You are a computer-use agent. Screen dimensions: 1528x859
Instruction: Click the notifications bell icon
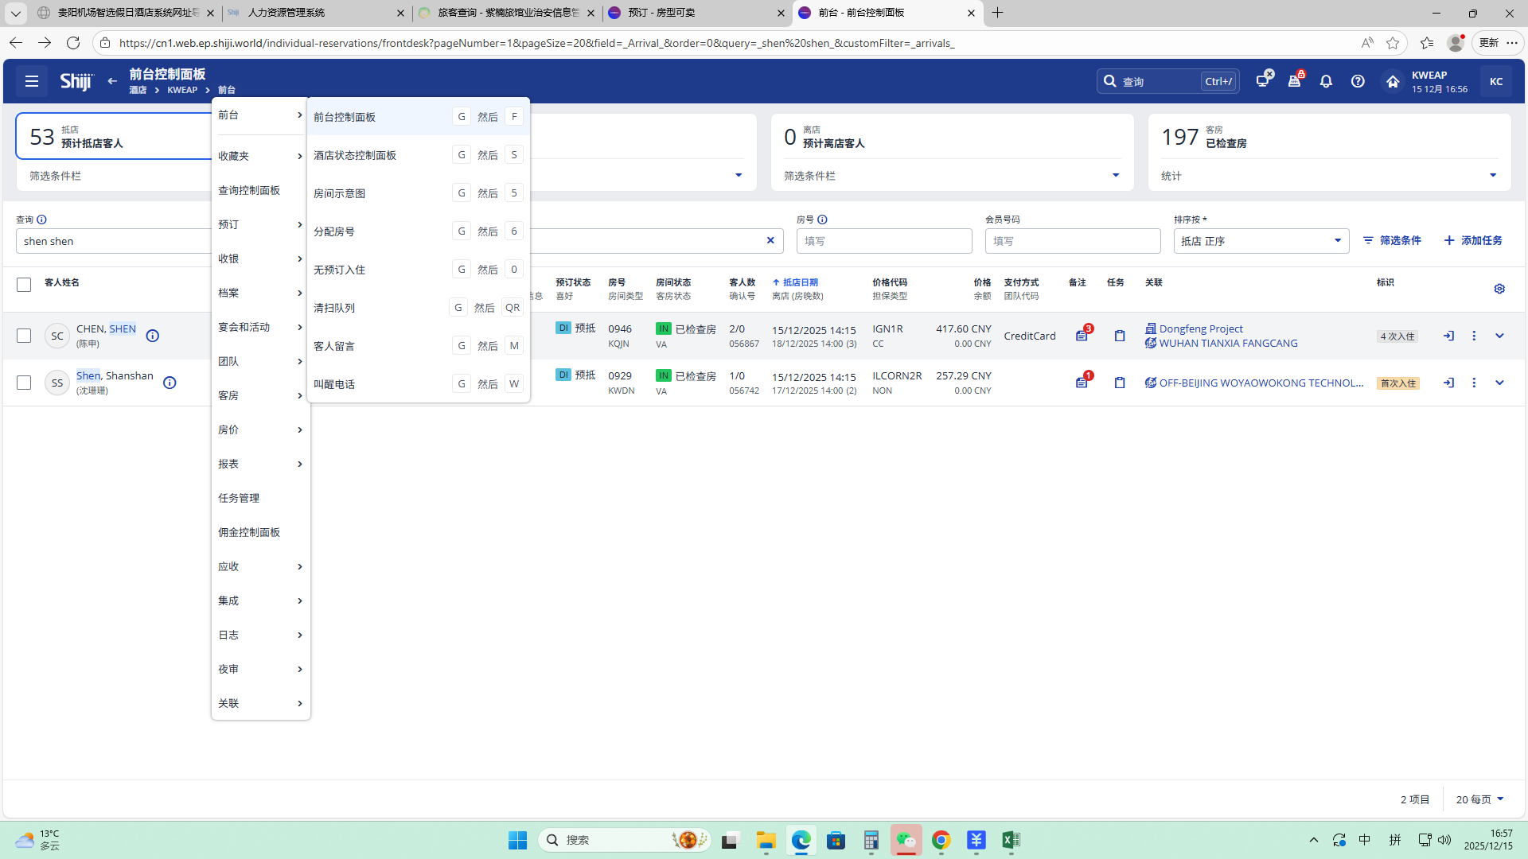point(1326,81)
